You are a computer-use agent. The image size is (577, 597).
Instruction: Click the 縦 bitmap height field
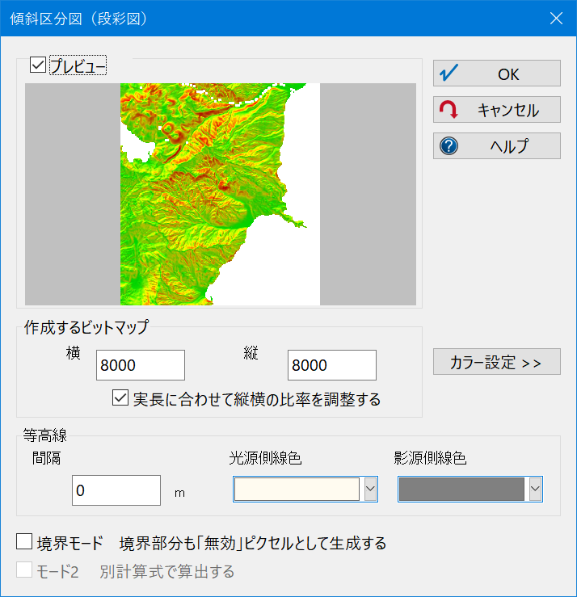coord(332,365)
